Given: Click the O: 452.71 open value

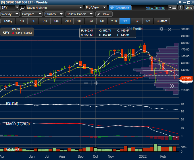Looking at the screenshot, I should [105, 30].
